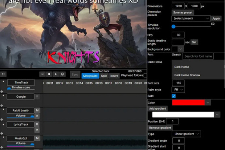The height and width of the screenshot is (150, 225).
Task: Click the Add gradient button
Action: (x=158, y=109)
